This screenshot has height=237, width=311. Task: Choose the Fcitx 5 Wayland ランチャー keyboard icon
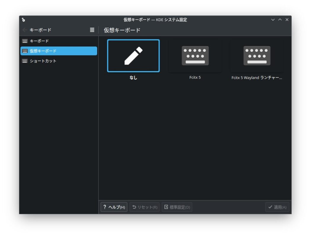coord(257,55)
